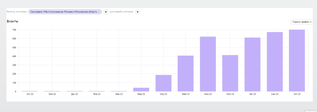The width and height of the screenshot is (317, 112).
Task: Select the Май 23 bar
Action: [x=186, y=74]
